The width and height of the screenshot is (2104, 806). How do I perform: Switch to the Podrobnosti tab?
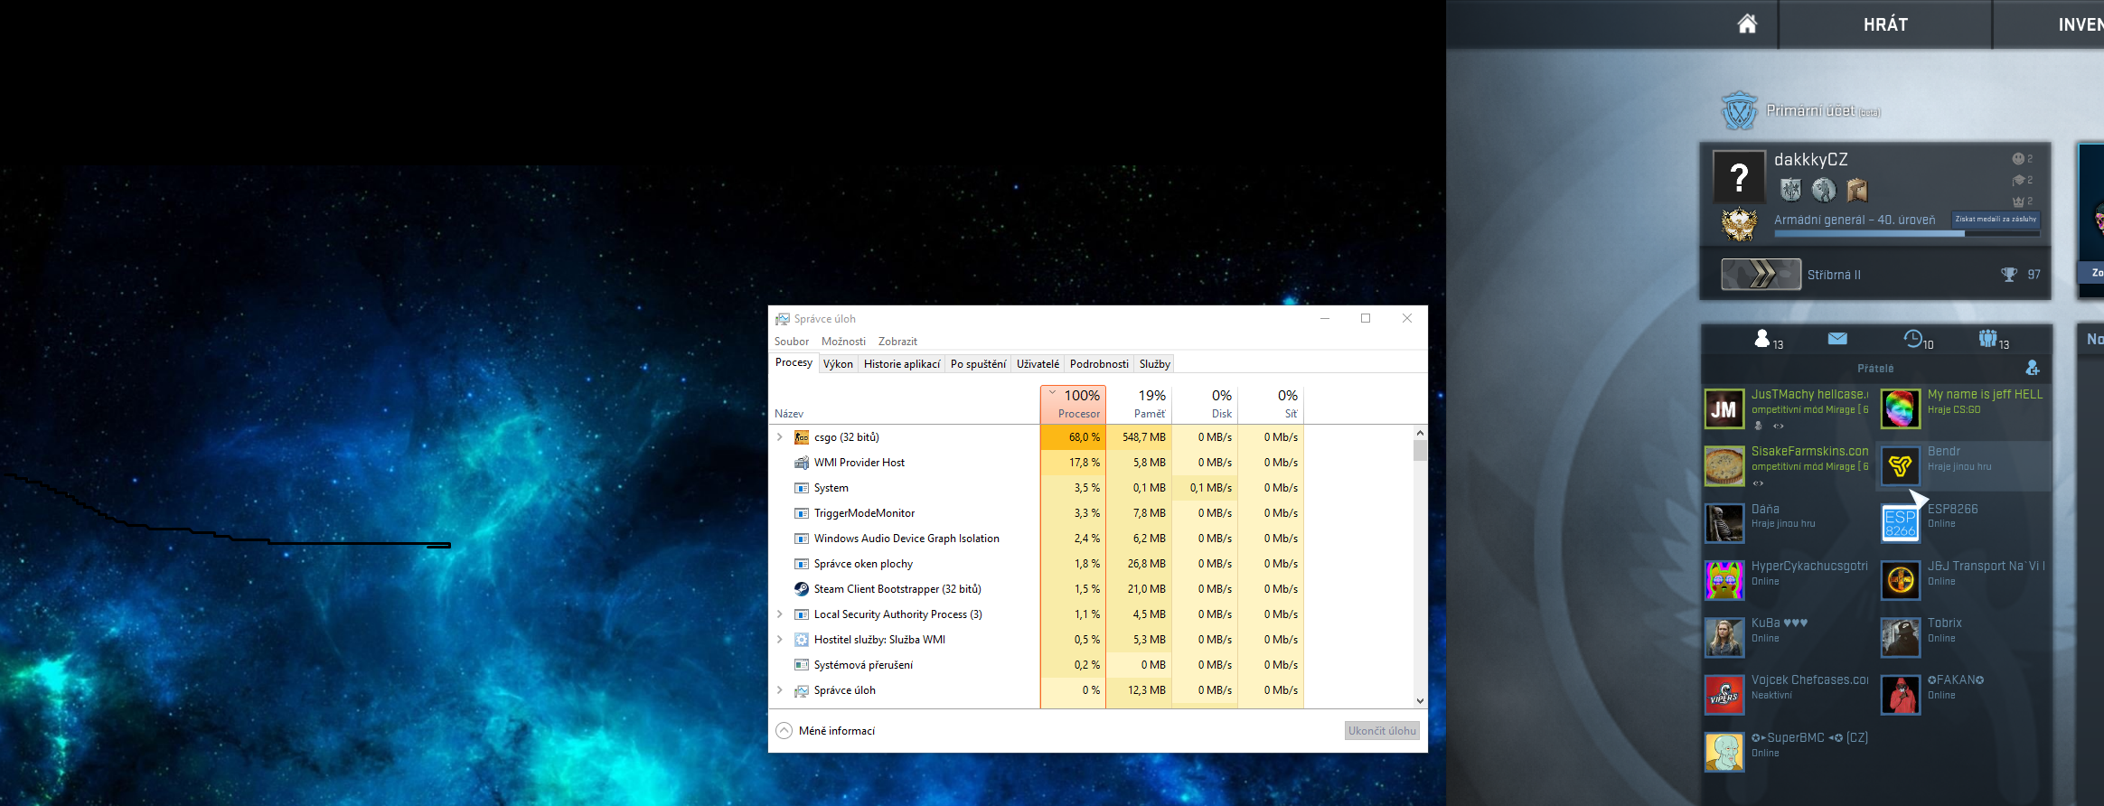tap(1099, 364)
